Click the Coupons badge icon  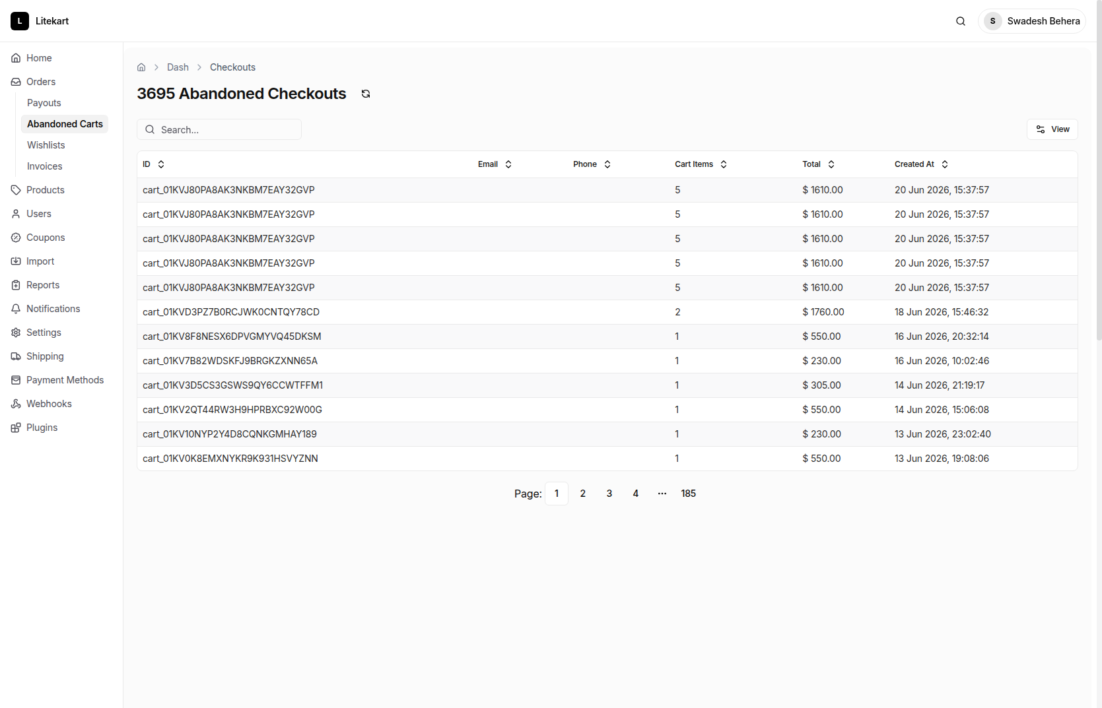coord(16,238)
